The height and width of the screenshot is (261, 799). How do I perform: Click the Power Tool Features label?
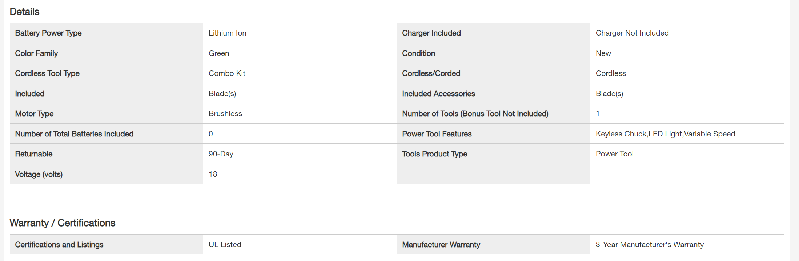pyautogui.click(x=437, y=134)
